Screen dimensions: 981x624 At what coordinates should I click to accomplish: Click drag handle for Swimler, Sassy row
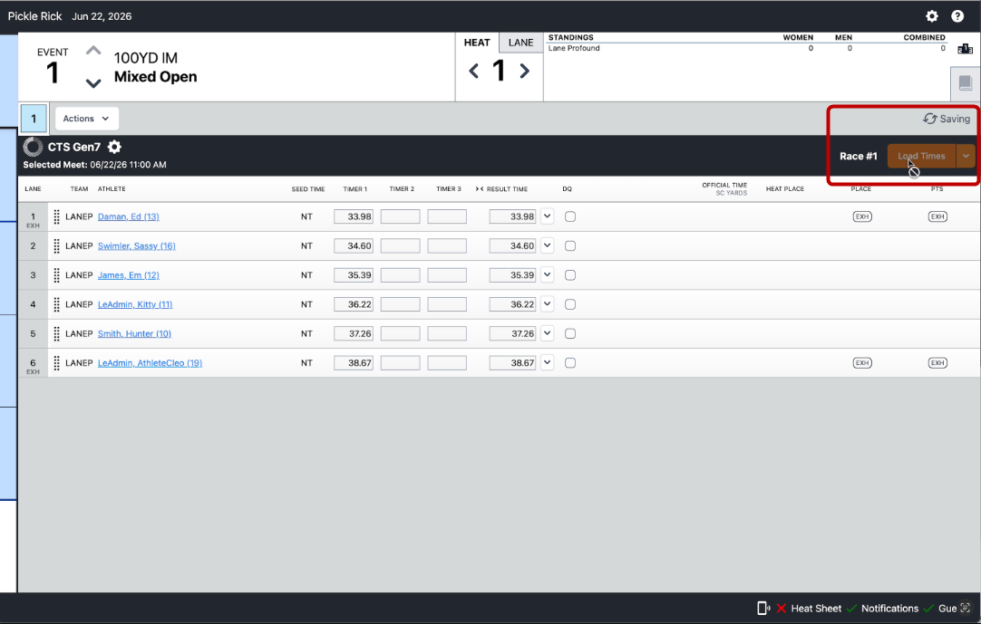(56, 246)
